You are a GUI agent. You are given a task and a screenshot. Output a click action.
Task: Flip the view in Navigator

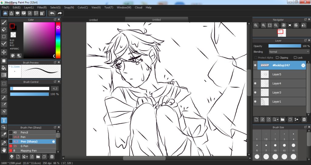pos(303,25)
